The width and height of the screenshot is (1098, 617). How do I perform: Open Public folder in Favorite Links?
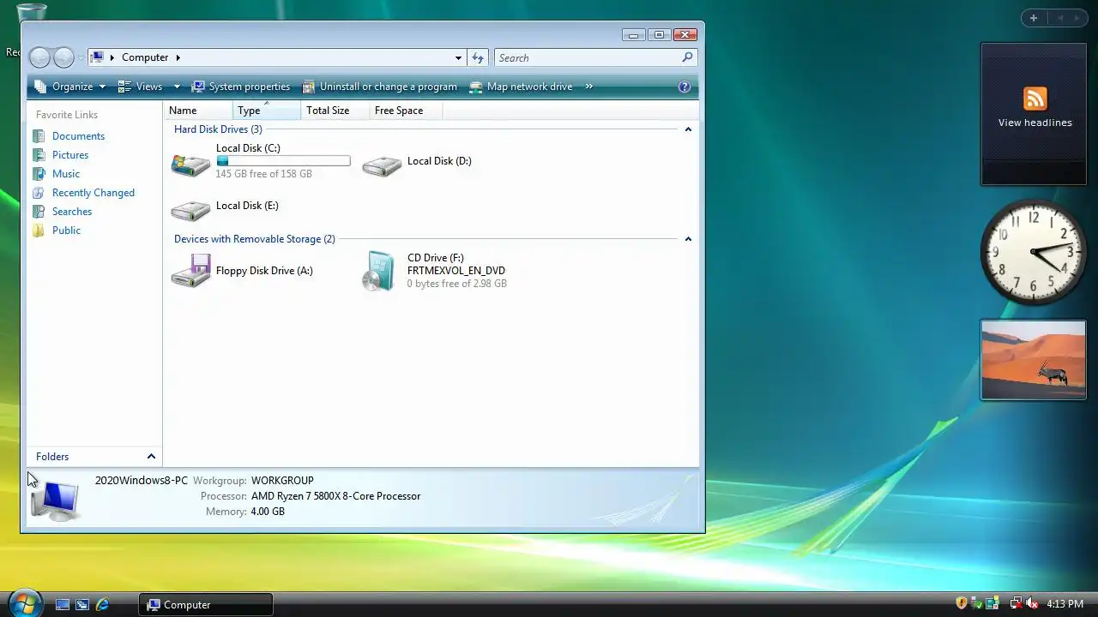[66, 231]
